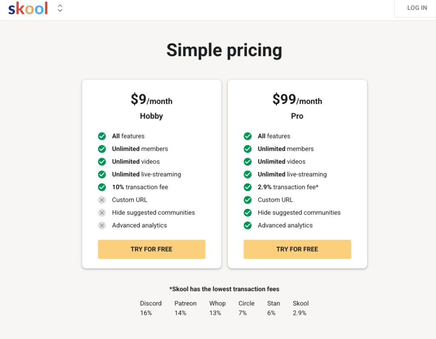The height and width of the screenshot is (339, 436).
Task: Click the Discord 16% fee label
Action: 151,308
